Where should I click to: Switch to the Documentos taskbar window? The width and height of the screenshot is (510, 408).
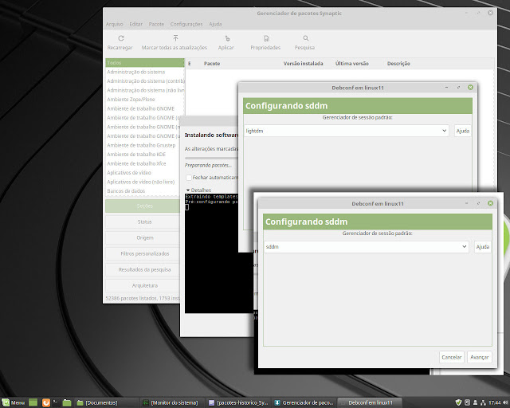[107, 402]
